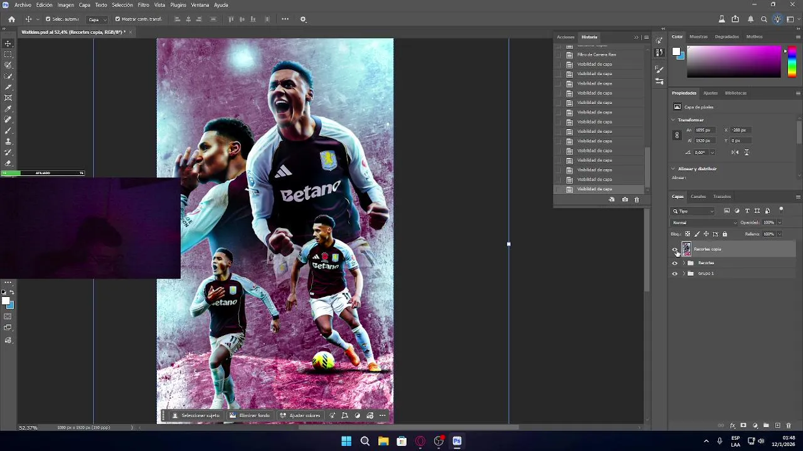Select the Eraser tool
Image resolution: width=803 pixels, height=451 pixels.
(x=8, y=163)
